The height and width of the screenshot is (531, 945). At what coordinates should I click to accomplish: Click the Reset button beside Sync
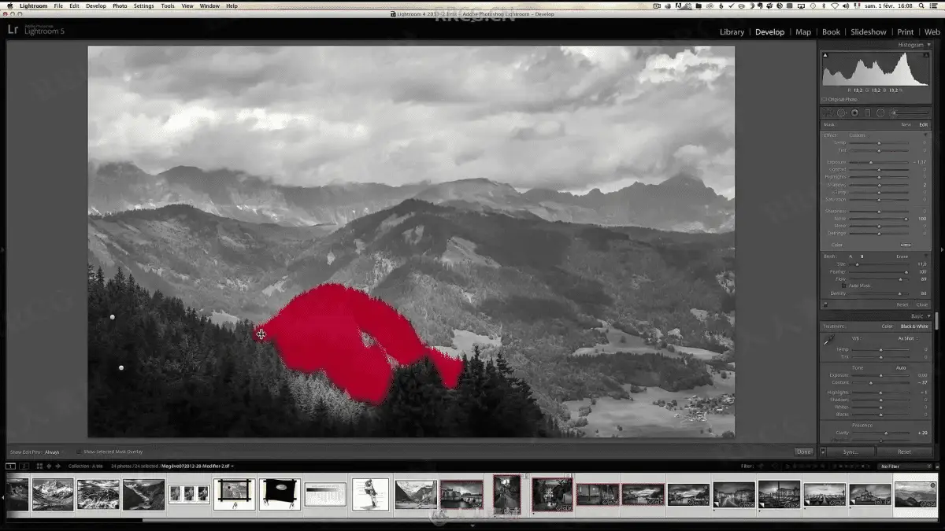(x=905, y=452)
